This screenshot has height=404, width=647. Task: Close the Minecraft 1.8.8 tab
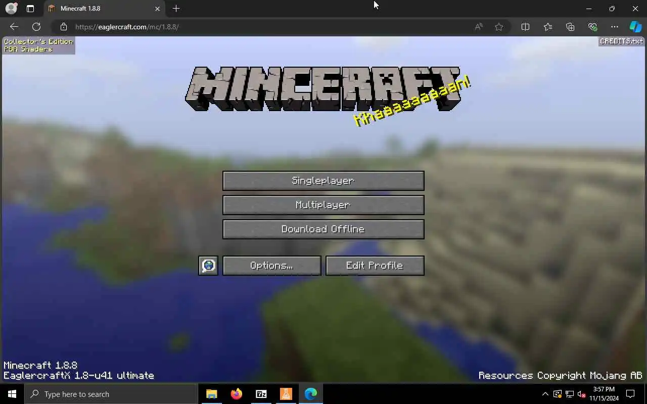point(157,9)
